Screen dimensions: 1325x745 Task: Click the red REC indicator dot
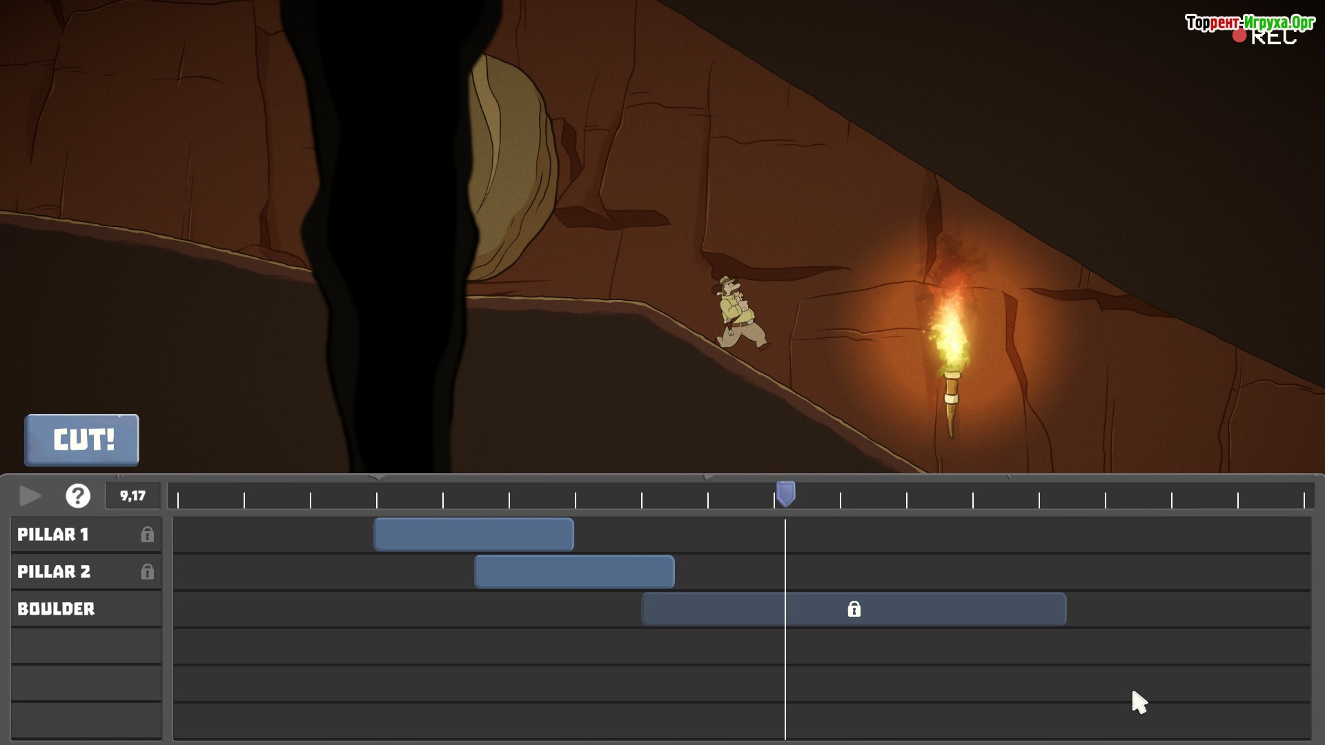tap(1239, 36)
